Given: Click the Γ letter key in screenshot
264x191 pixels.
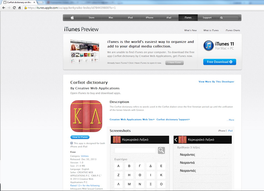Looking at the screenshot, I should tap(140, 166).
